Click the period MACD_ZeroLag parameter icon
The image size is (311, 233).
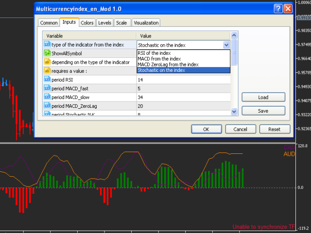(x=48, y=106)
